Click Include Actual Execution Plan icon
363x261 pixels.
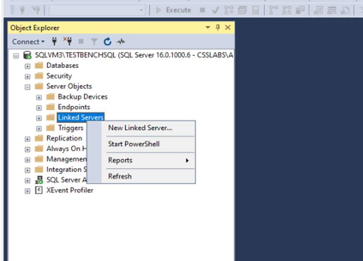[274, 10]
